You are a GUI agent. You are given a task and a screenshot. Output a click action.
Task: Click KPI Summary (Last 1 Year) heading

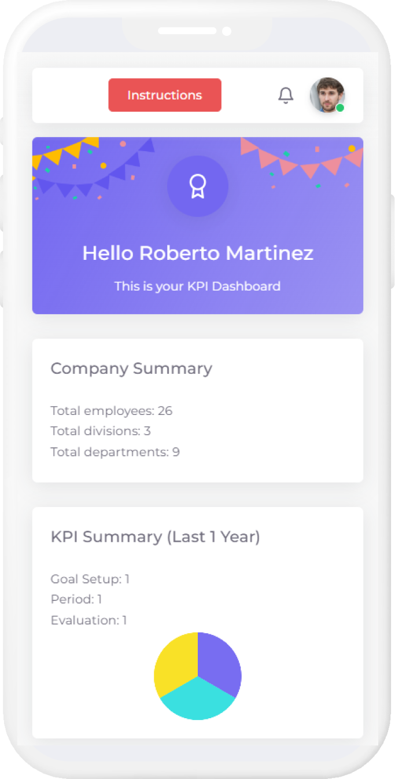coord(156,537)
